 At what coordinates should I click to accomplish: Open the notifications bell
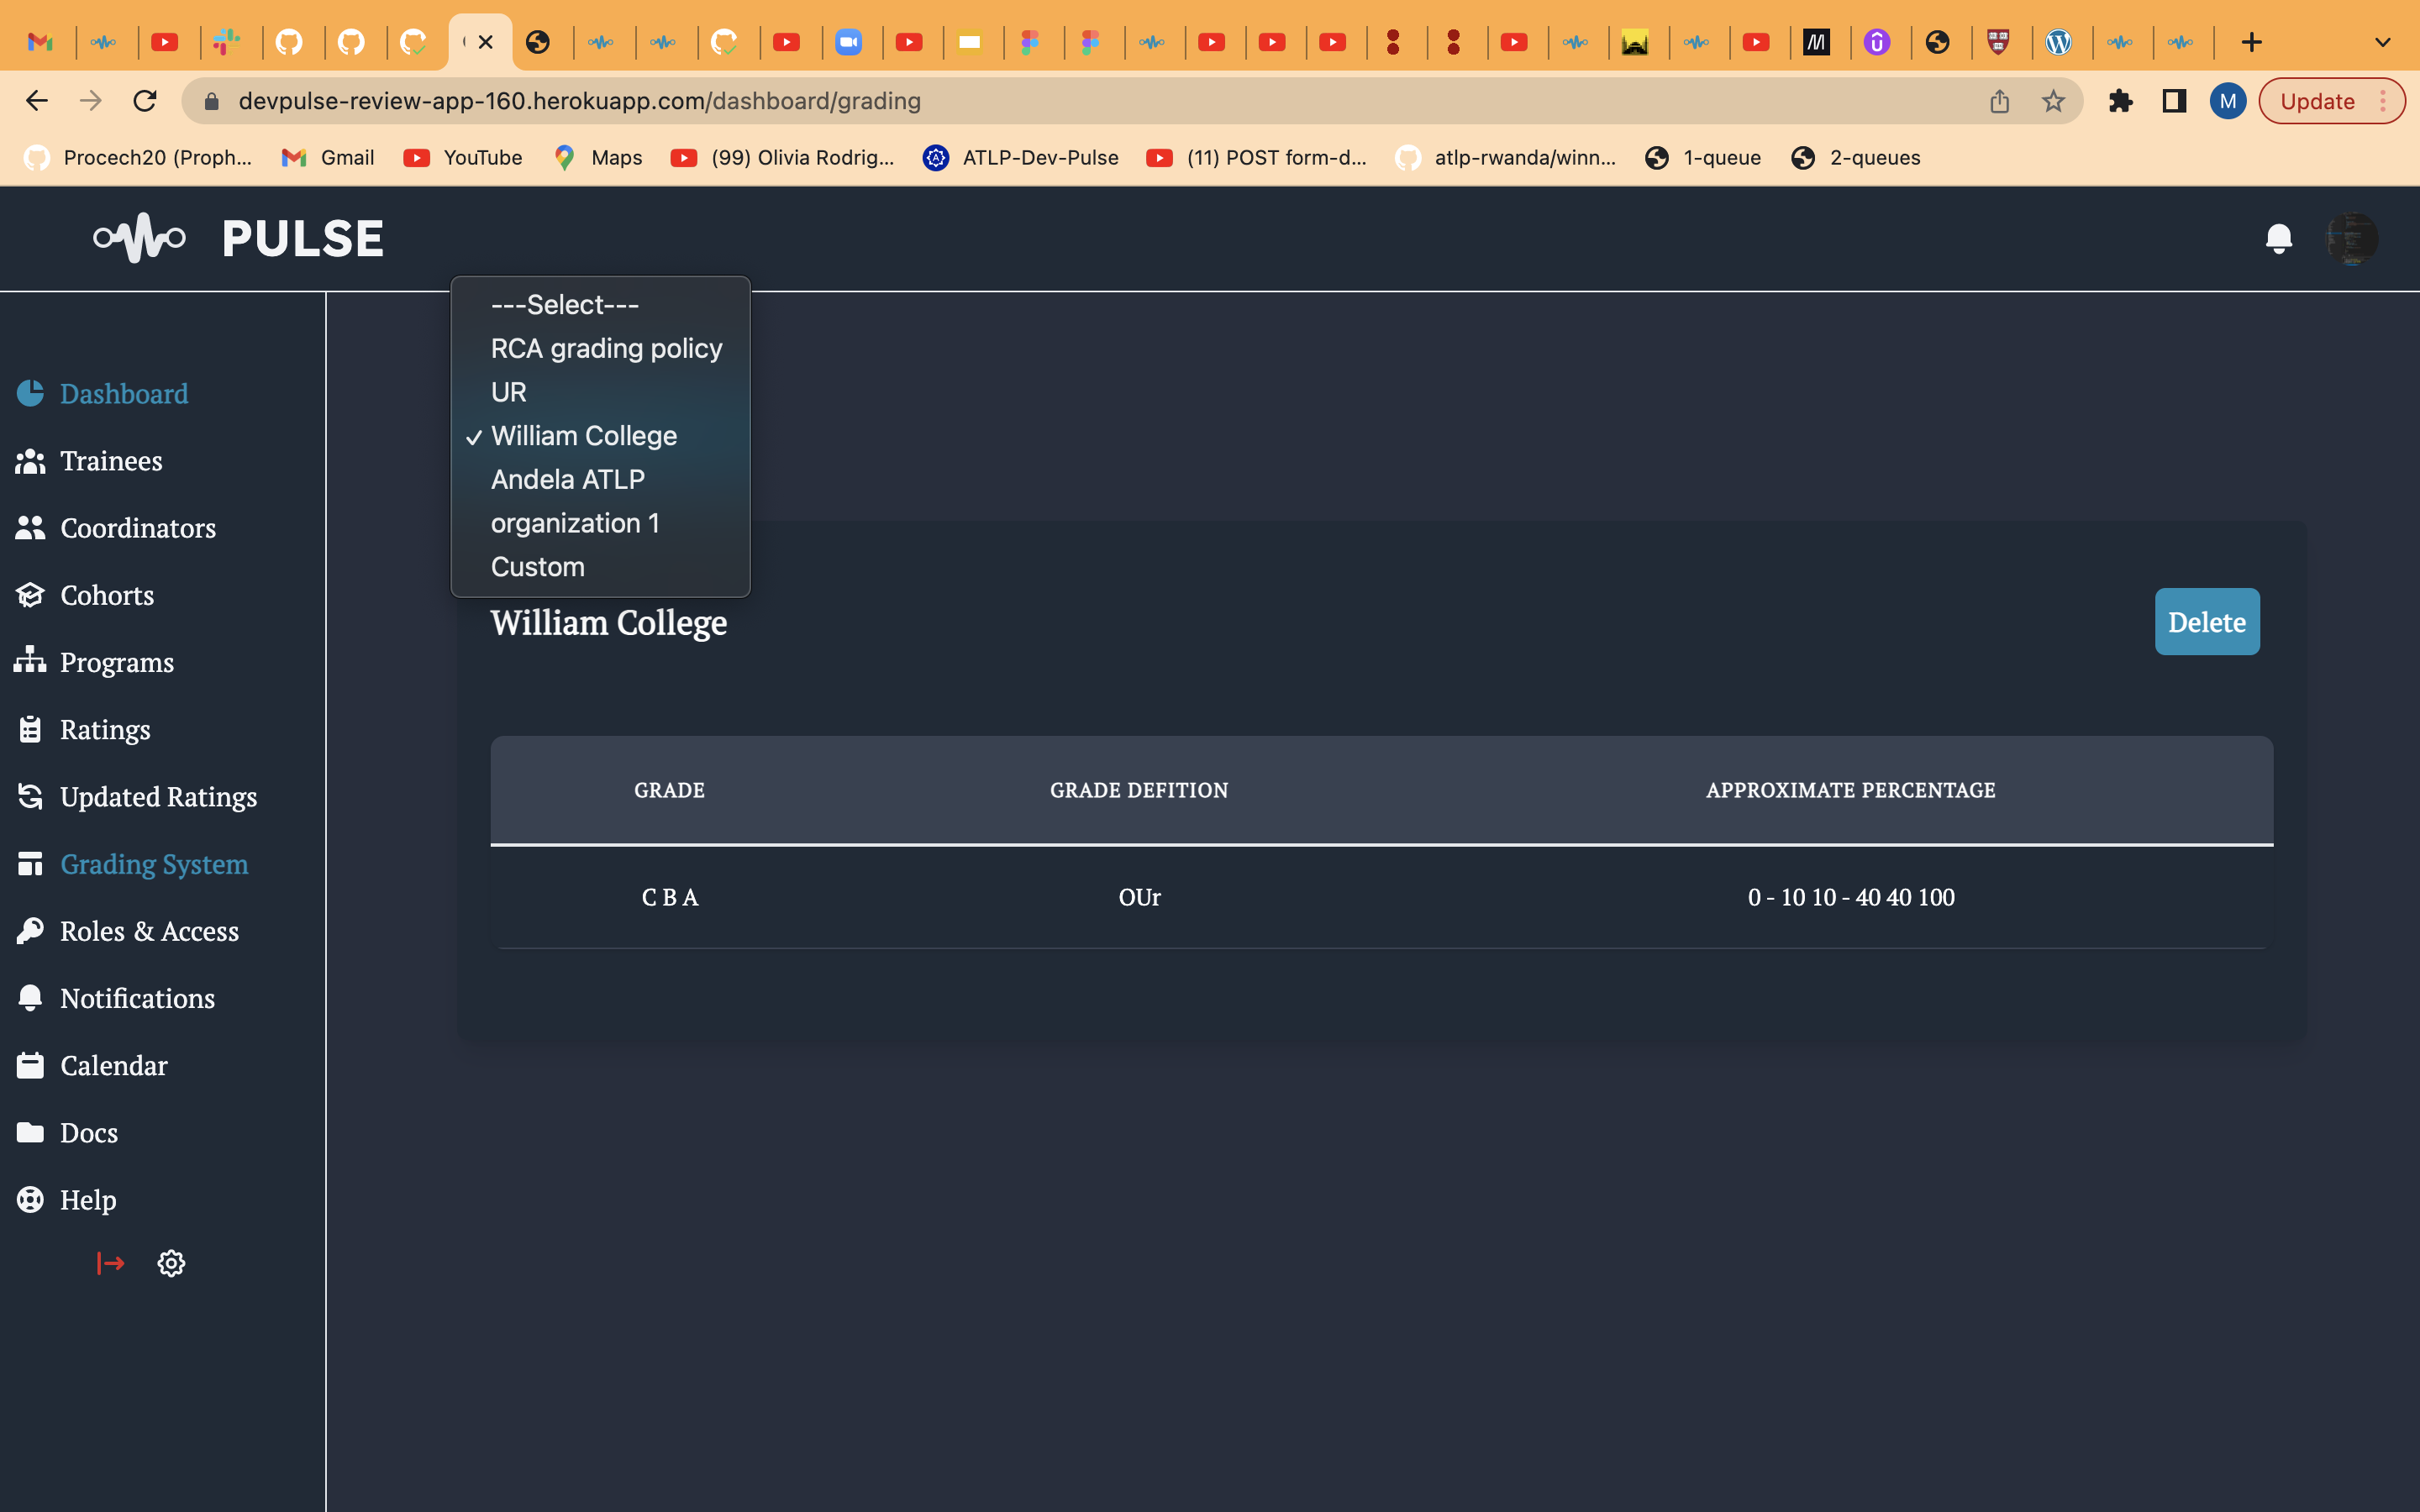[x=2278, y=238]
